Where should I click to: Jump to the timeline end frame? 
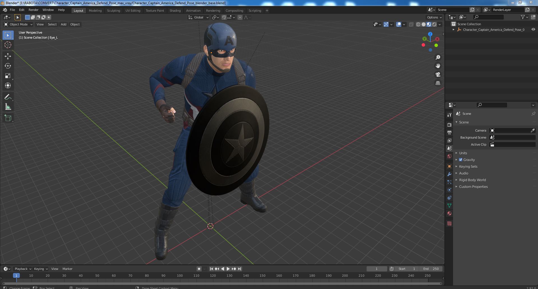[x=239, y=269]
